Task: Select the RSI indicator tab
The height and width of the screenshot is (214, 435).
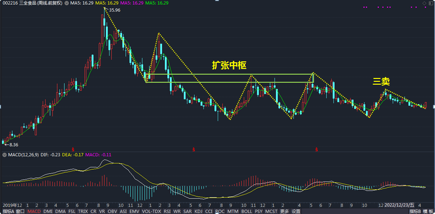Action: click(x=167, y=211)
